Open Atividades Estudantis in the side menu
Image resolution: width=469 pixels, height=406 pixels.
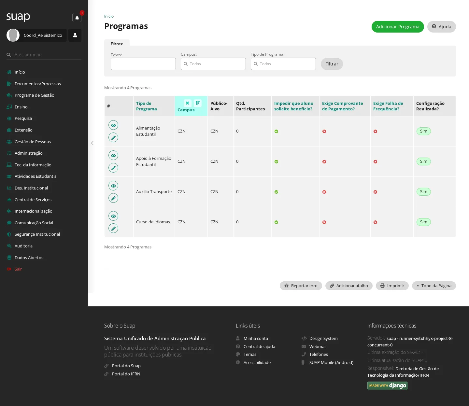[x=36, y=176]
